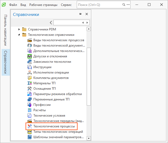Click Технологические переделы icon
Image resolution: width=168 pixels, height=143 pixels.
pyautogui.click(x=30, y=121)
